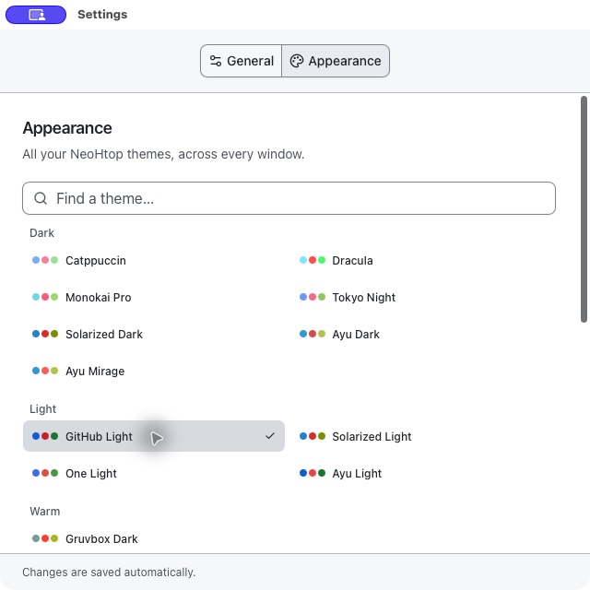Choose the Ayu Light theme
The width and height of the screenshot is (590, 590).
pyautogui.click(x=423, y=473)
